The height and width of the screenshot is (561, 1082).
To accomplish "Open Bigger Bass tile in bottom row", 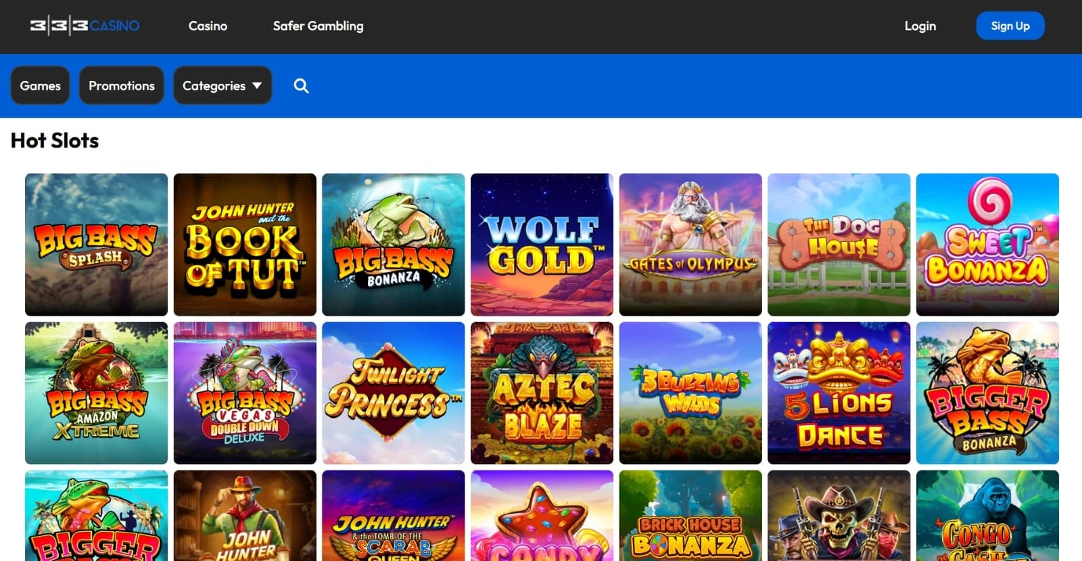I will 96,516.
